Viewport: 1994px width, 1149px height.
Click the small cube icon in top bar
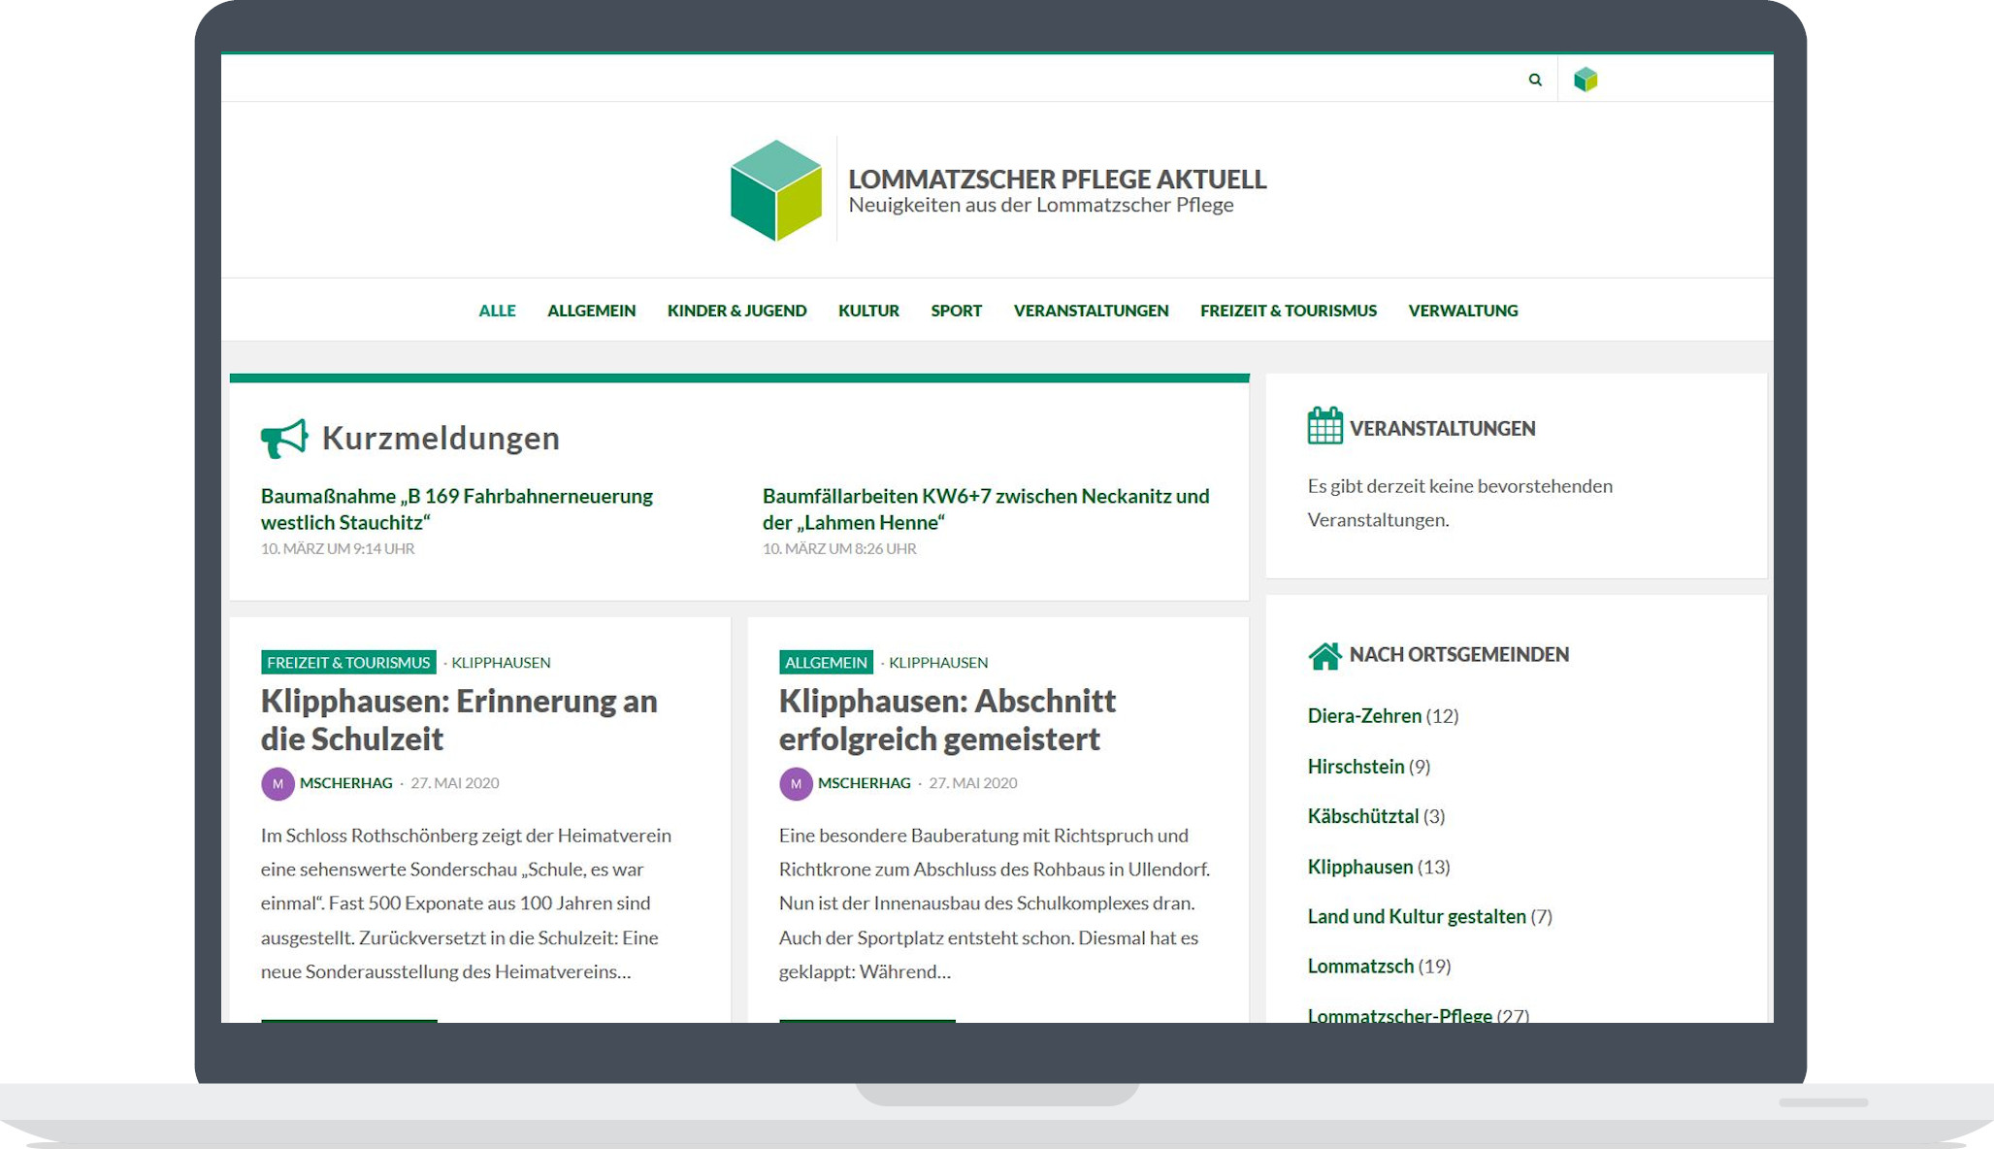click(1585, 80)
